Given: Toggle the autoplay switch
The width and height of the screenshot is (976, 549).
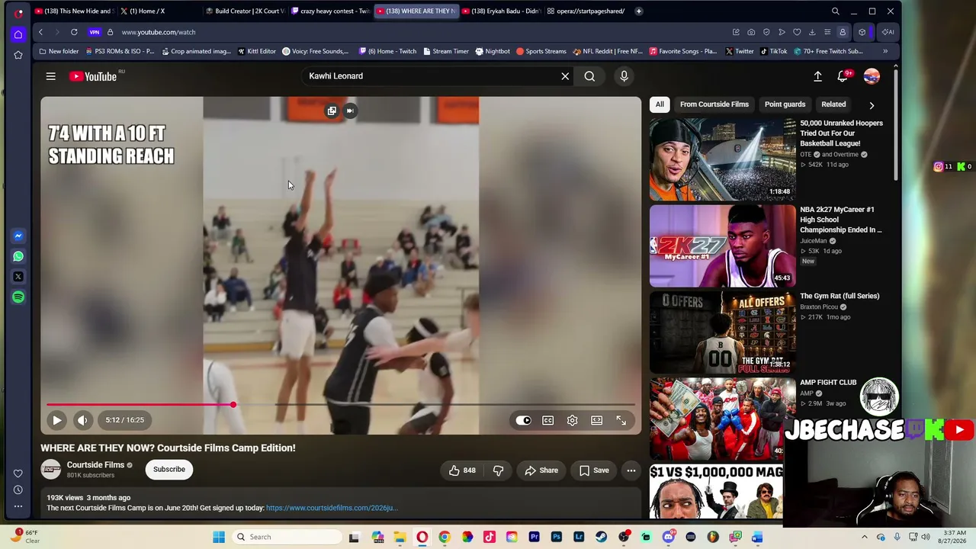Looking at the screenshot, I should tap(523, 420).
